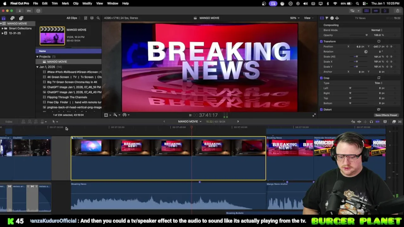The image size is (404, 227).
Task: Open the Video inspector tab icon
Action: point(322,18)
